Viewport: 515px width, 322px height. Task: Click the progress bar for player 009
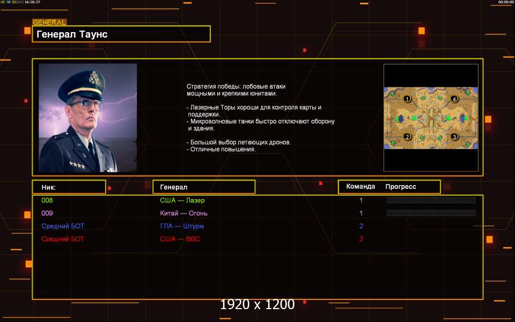(x=431, y=213)
